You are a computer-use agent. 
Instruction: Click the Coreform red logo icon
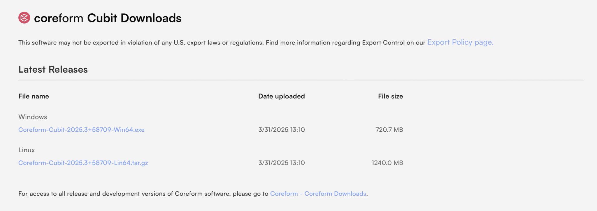pos(24,18)
